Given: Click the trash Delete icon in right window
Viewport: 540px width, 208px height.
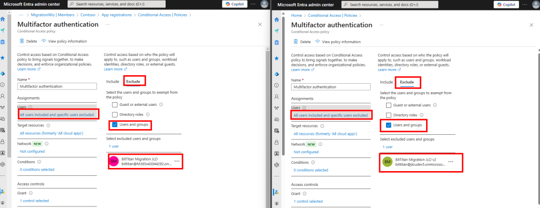Looking at the screenshot, I should 295,42.
